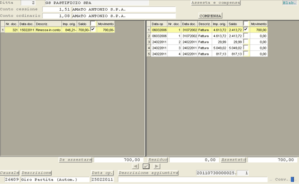Enable checkbox for Fattura with saldo 817,13

[x=246, y=54]
